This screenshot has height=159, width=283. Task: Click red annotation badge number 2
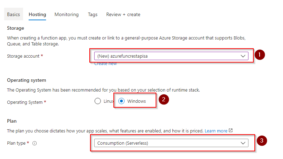pos(164,99)
